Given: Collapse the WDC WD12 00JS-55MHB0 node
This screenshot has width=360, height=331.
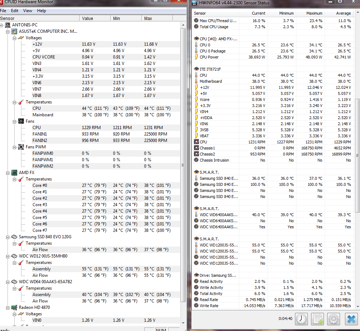Looking at the screenshot, I should [8, 256].
